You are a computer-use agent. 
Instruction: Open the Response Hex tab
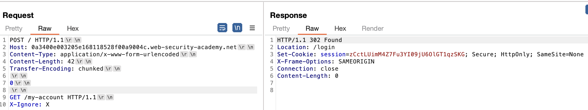click(340, 28)
